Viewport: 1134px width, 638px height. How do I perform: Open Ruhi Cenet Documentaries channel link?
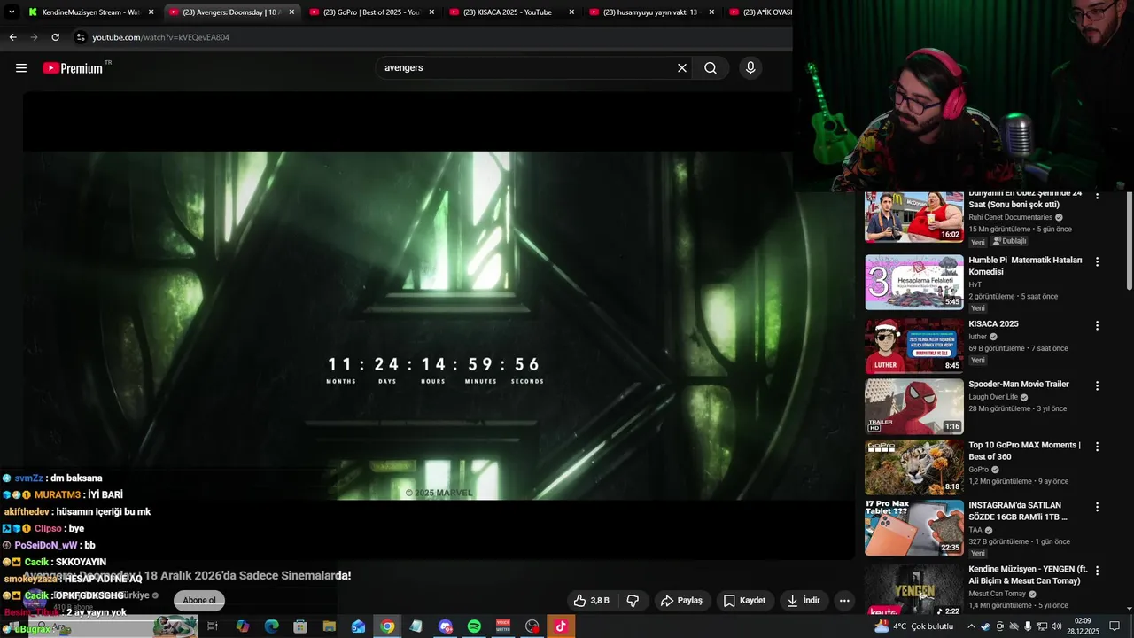coord(1011,217)
